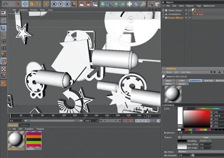This screenshot has width=224, height=158.
Task: Render the active view clapperboard icon
Action: click(x=82, y=4)
